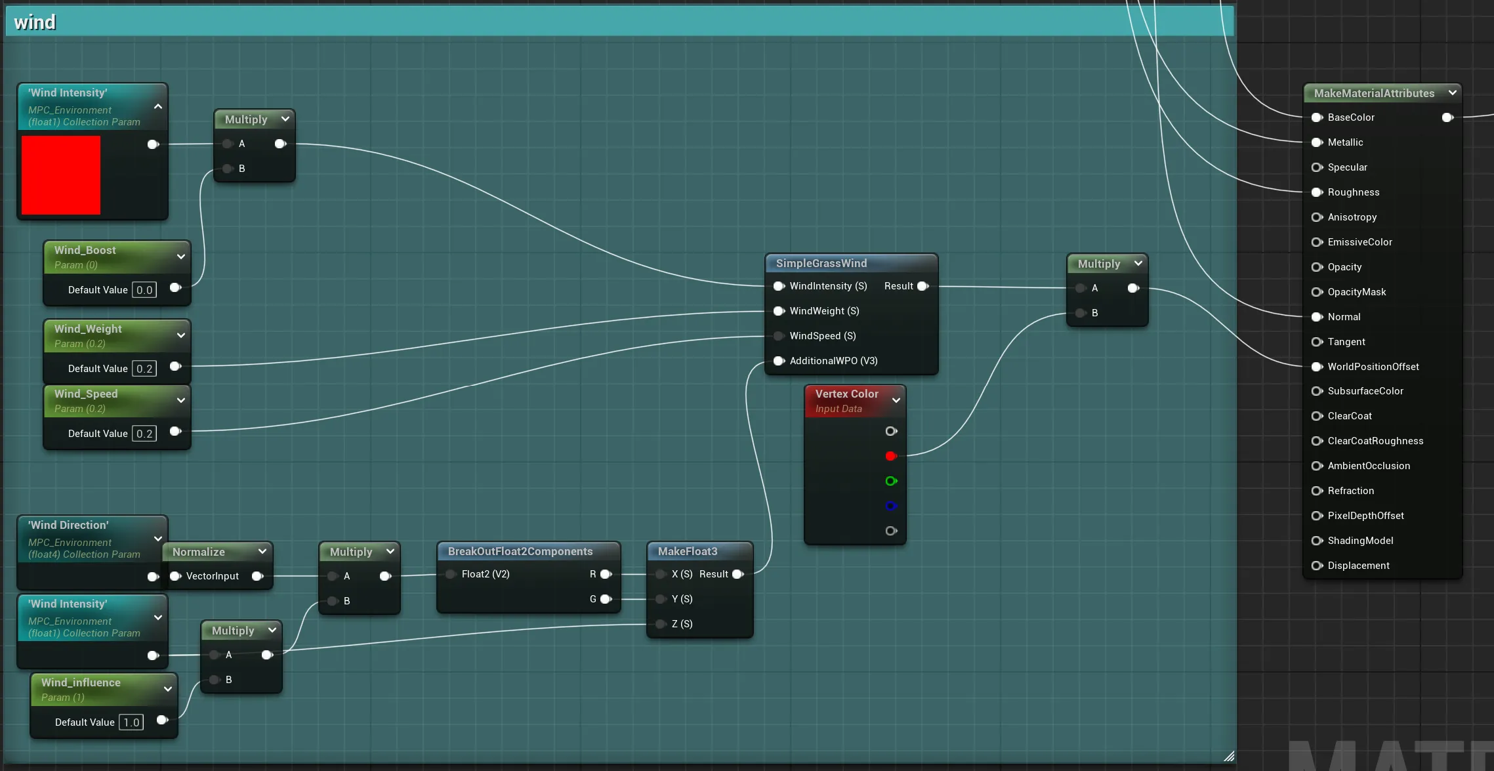Viewport: 1494px width, 771px height.
Task: Click SimpleGrassWind WindIntensity (S) input pin
Action: [779, 286]
